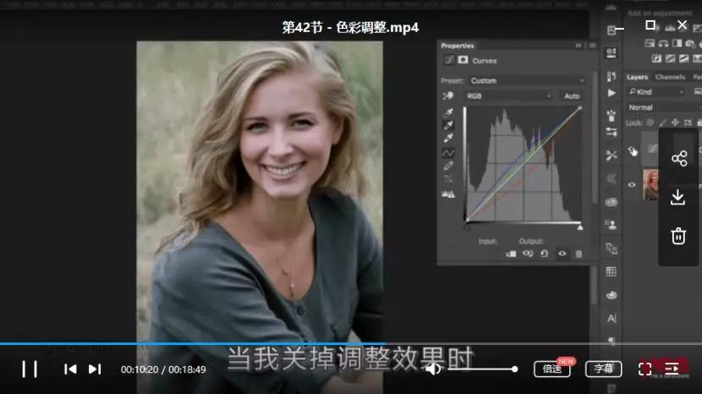Screen dimensions: 702x394
Task: Switch to the Channels tab
Action: [x=670, y=77]
